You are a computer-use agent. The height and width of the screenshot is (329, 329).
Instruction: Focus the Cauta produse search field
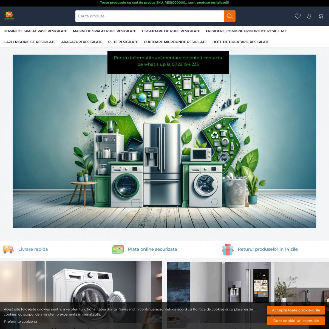pos(150,16)
